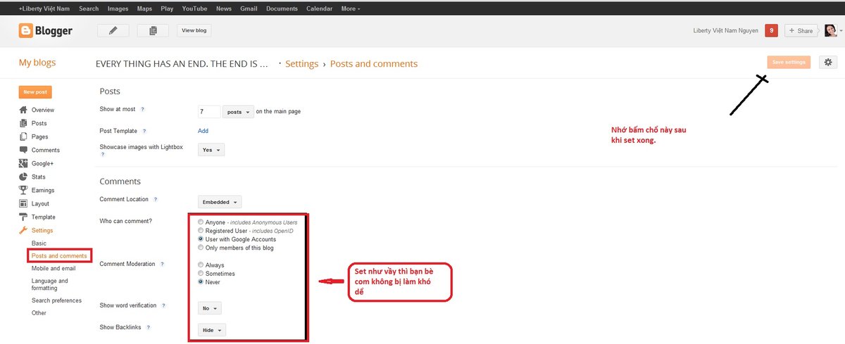Click the Template paint roller icon
845x344 pixels.
tap(23, 217)
